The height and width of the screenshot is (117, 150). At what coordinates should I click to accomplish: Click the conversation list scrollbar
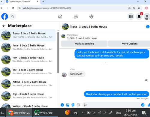[x=58, y=52]
